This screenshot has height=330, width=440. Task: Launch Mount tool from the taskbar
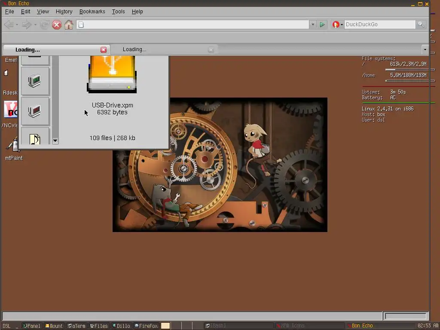(x=54, y=326)
